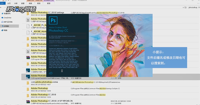Click the WPS云文档 cloud icon

pos(2,22)
